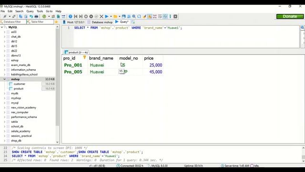305x172 pixels.
Task: Click the close query tab box icon
Action: pos(175,17)
